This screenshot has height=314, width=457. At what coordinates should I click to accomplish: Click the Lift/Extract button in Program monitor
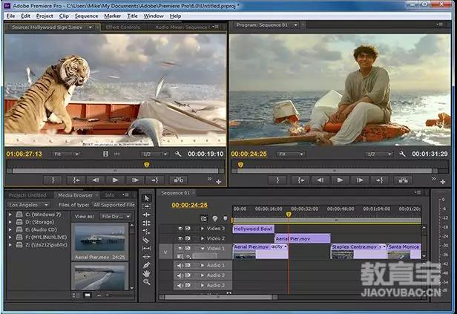click(x=403, y=180)
